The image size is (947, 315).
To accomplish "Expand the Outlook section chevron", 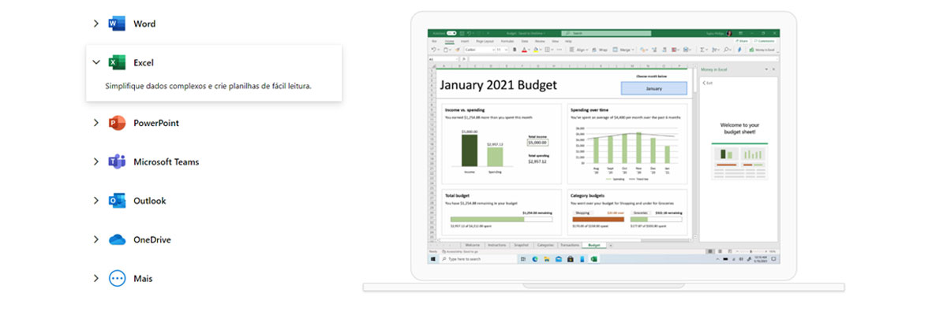I will [95, 201].
